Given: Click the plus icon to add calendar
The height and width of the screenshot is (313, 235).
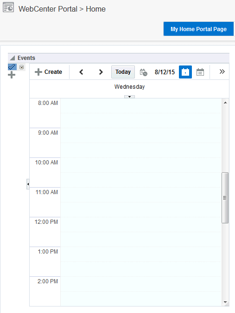Looking at the screenshot, I should pyautogui.click(x=12, y=75).
